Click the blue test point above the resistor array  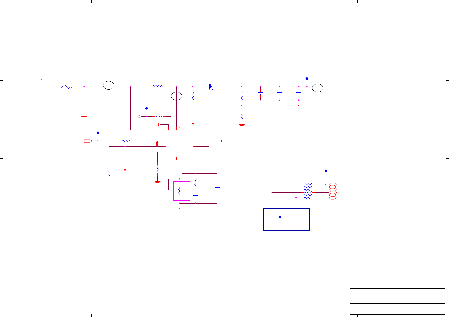(x=326, y=171)
